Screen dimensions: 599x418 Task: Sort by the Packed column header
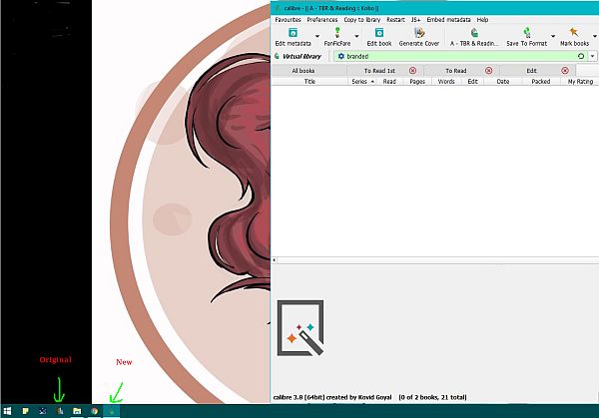[x=541, y=82]
